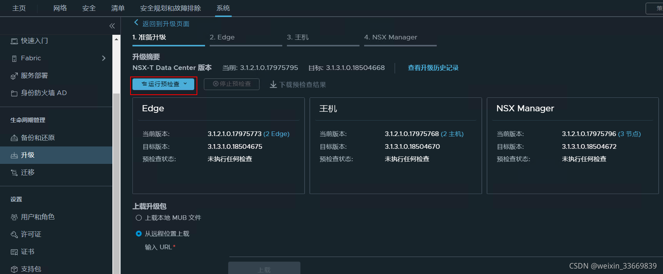Viewport: 663px width, 274px height.
Task: Select the 上载本地 MUB 文件 radio option
Action: coord(139,218)
